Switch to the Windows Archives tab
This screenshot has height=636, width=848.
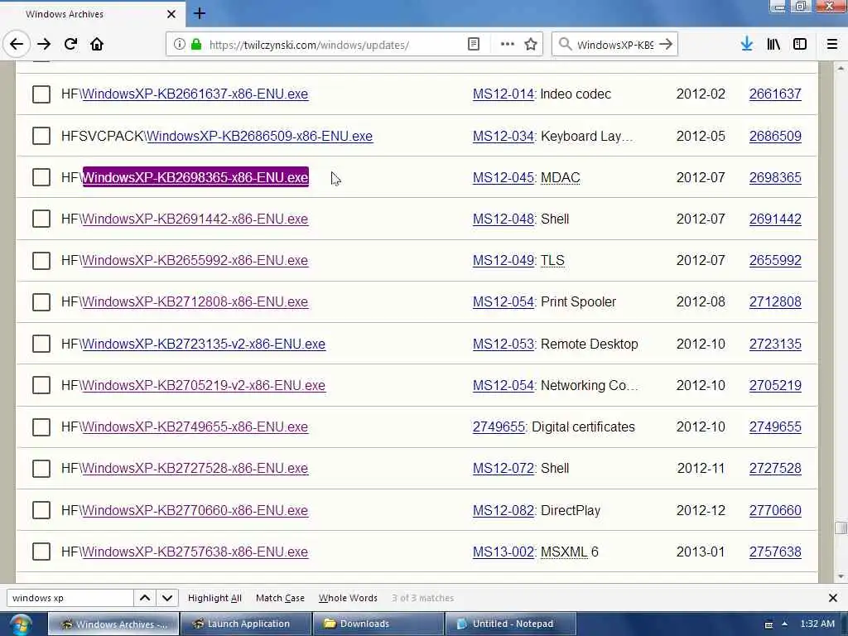pos(92,14)
